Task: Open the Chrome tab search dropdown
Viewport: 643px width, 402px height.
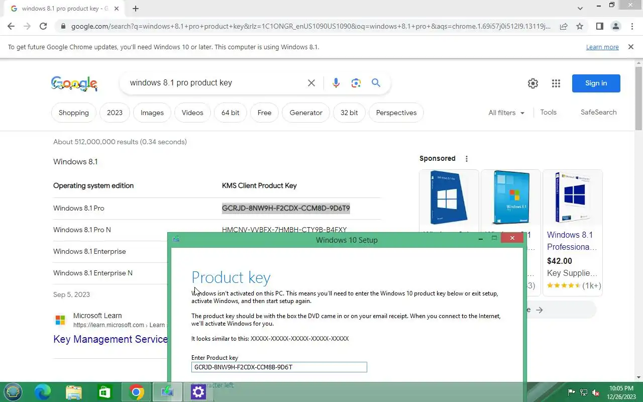Action: [580, 8]
